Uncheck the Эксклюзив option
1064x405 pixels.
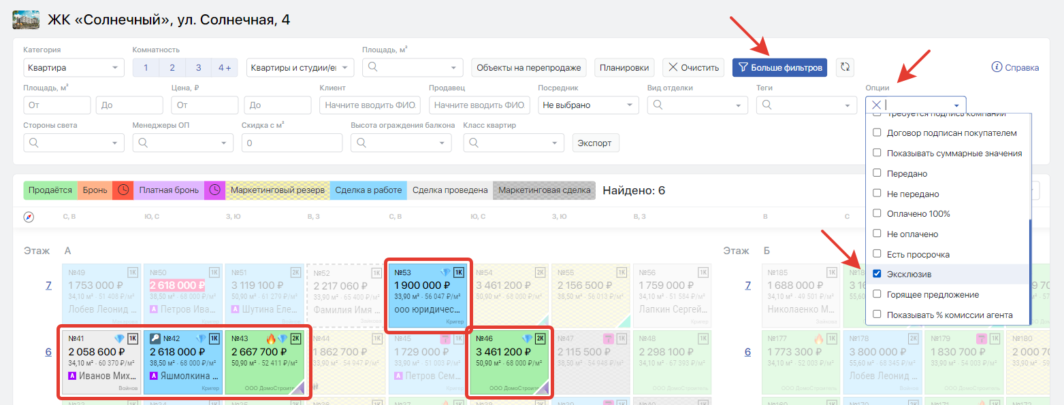(x=877, y=274)
